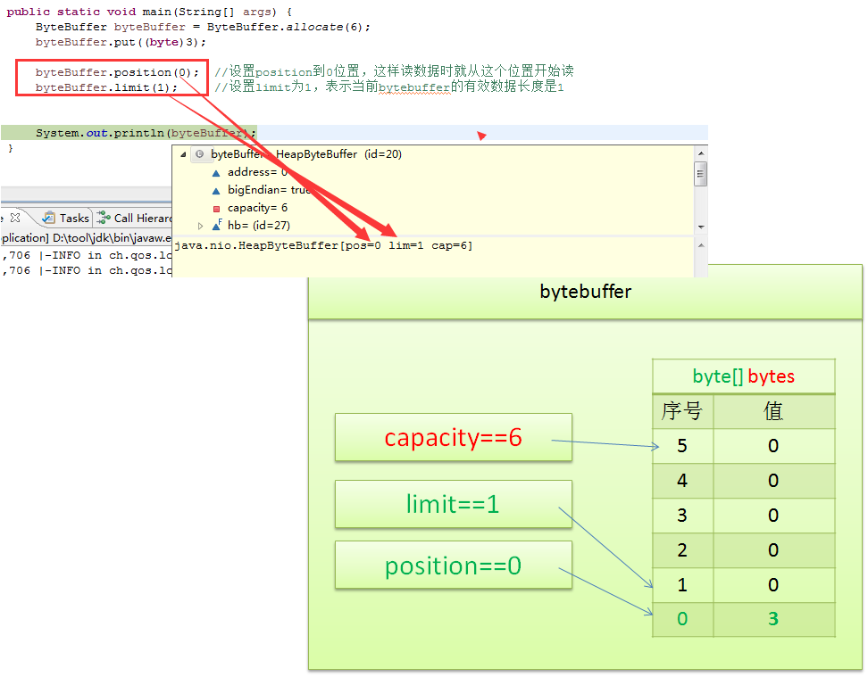
Task: Select the address field triangle icon
Action: tap(216, 173)
